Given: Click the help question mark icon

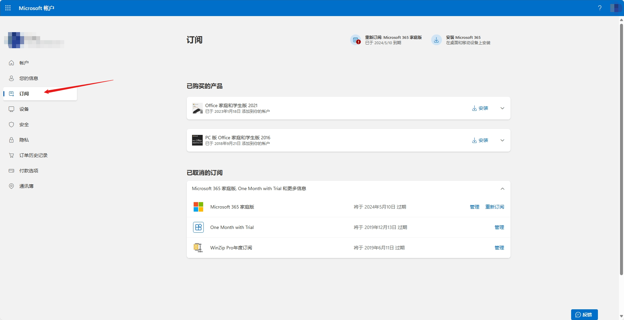Looking at the screenshot, I should tap(600, 8).
